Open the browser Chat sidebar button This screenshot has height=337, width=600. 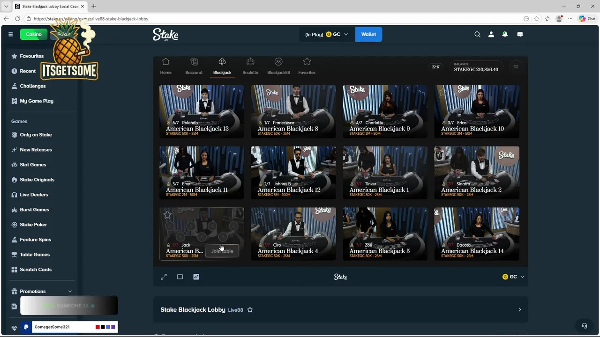coord(587,19)
